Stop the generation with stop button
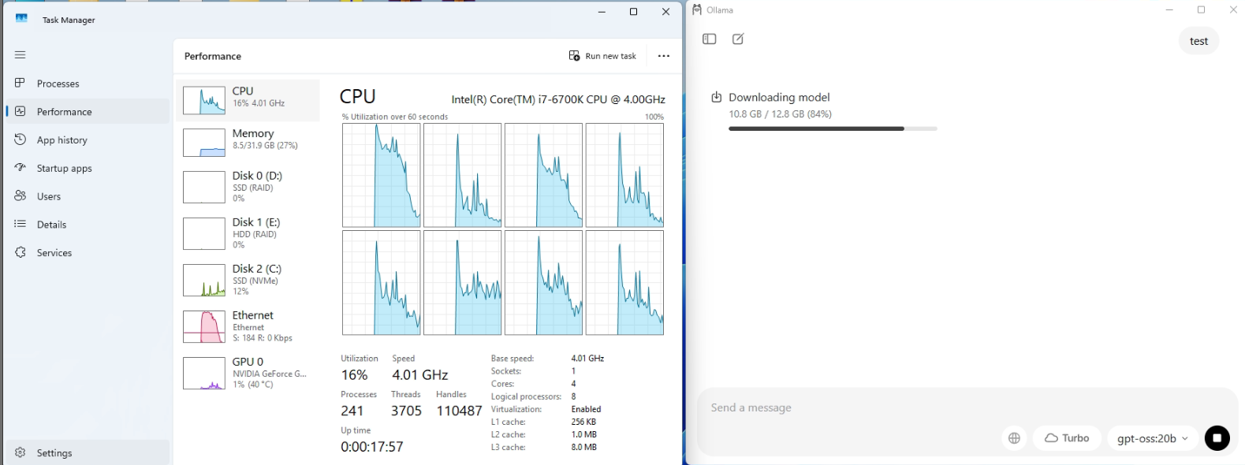 tap(1217, 438)
